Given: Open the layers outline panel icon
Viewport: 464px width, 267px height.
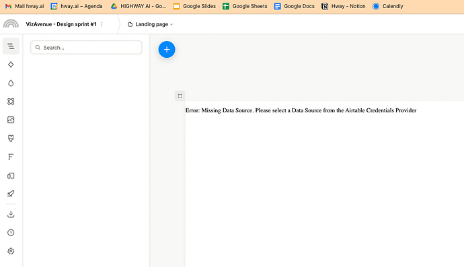Looking at the screenshot, I should click(11, 46).
